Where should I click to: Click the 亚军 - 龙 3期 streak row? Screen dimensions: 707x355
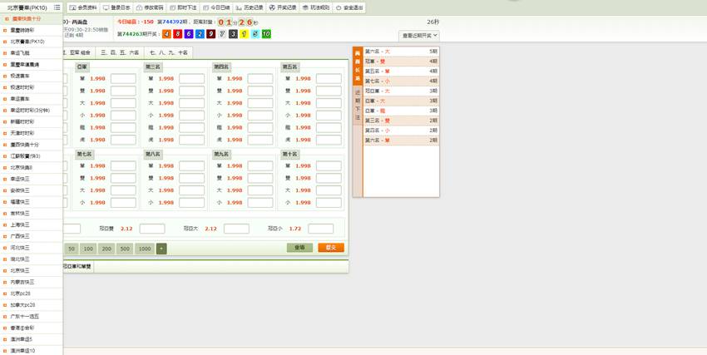[401, 111]
